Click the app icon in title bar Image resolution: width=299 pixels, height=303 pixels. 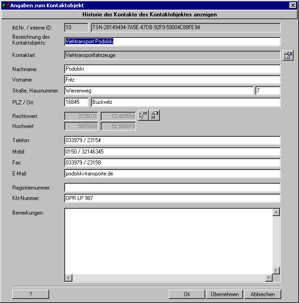click(5, 5)
